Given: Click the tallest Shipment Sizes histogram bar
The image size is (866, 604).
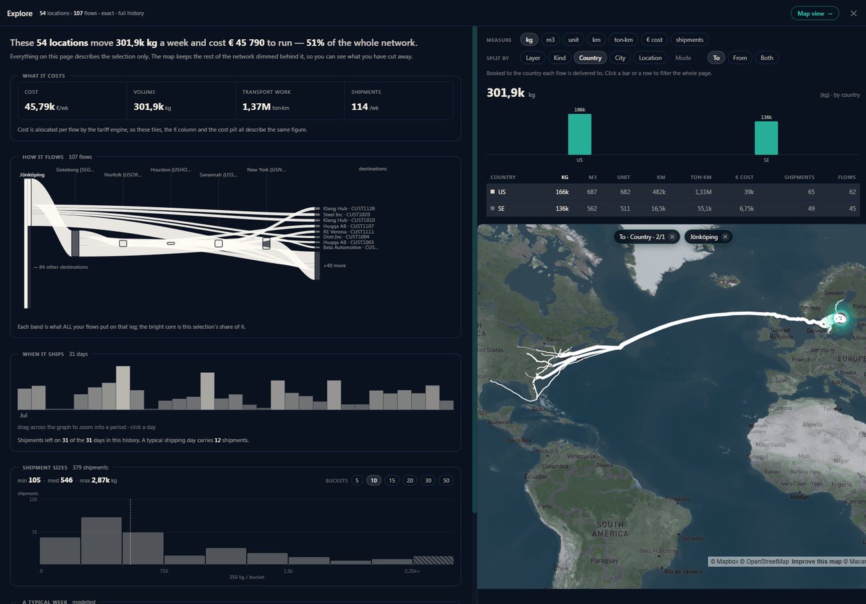Looking at the screenshot, I should click(101, 541).
